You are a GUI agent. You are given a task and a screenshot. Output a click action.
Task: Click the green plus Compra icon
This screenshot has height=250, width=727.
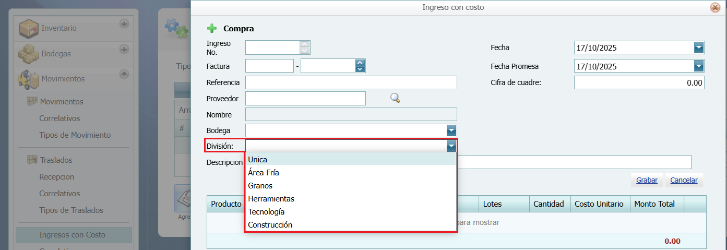(212, 29)
